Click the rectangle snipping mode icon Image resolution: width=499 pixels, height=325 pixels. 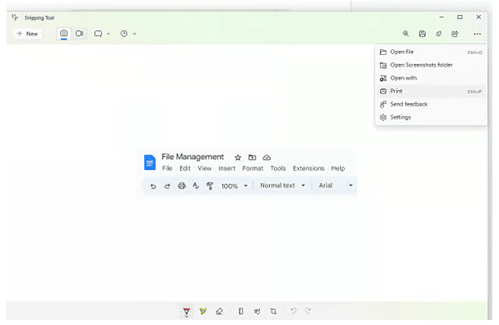98,33
